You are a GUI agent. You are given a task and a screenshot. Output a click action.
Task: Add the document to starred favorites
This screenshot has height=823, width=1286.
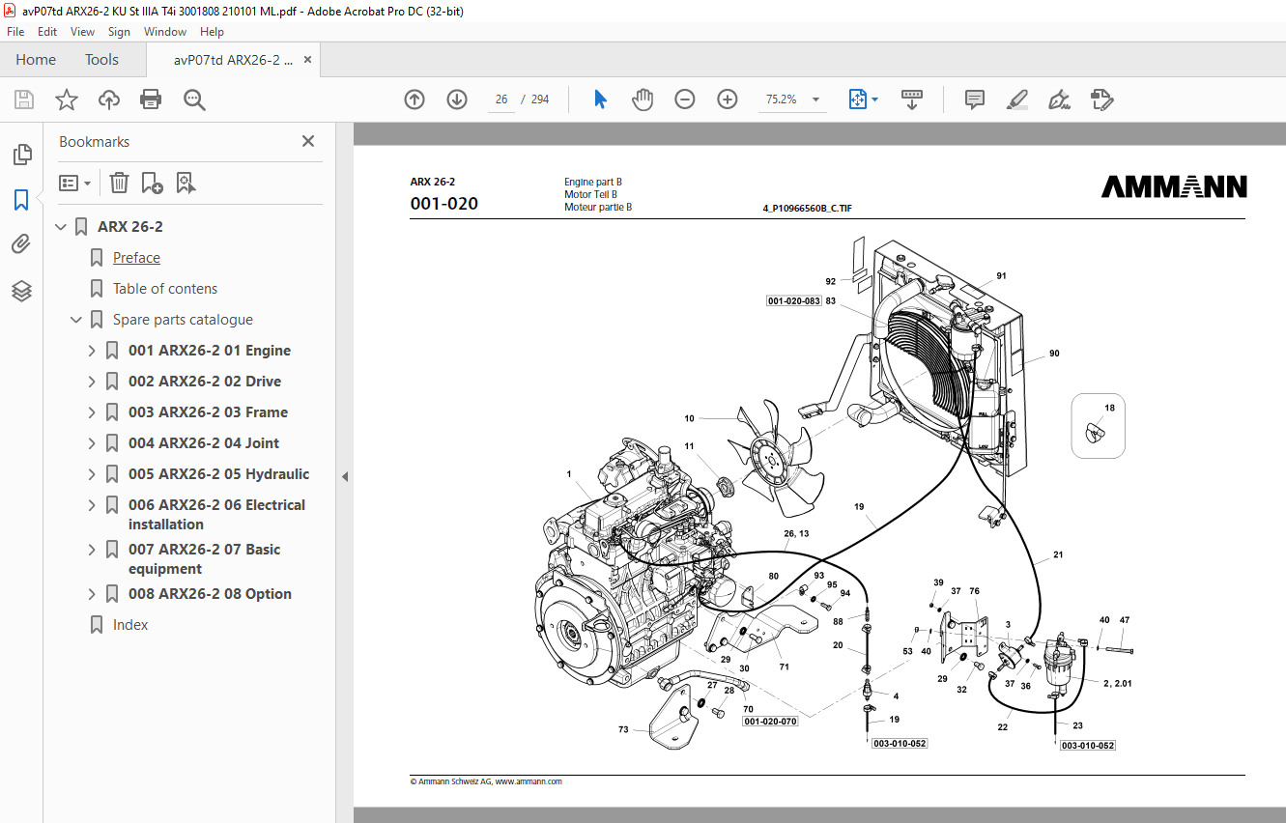pyautogui.click(x=67, y=99)
